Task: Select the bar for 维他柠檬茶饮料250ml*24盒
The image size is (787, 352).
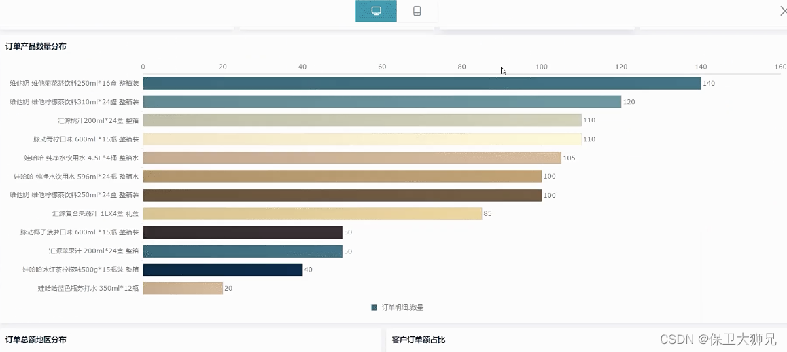Action: pos(343,195)
